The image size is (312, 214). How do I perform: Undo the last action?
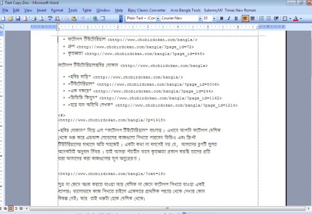[83, 19]
